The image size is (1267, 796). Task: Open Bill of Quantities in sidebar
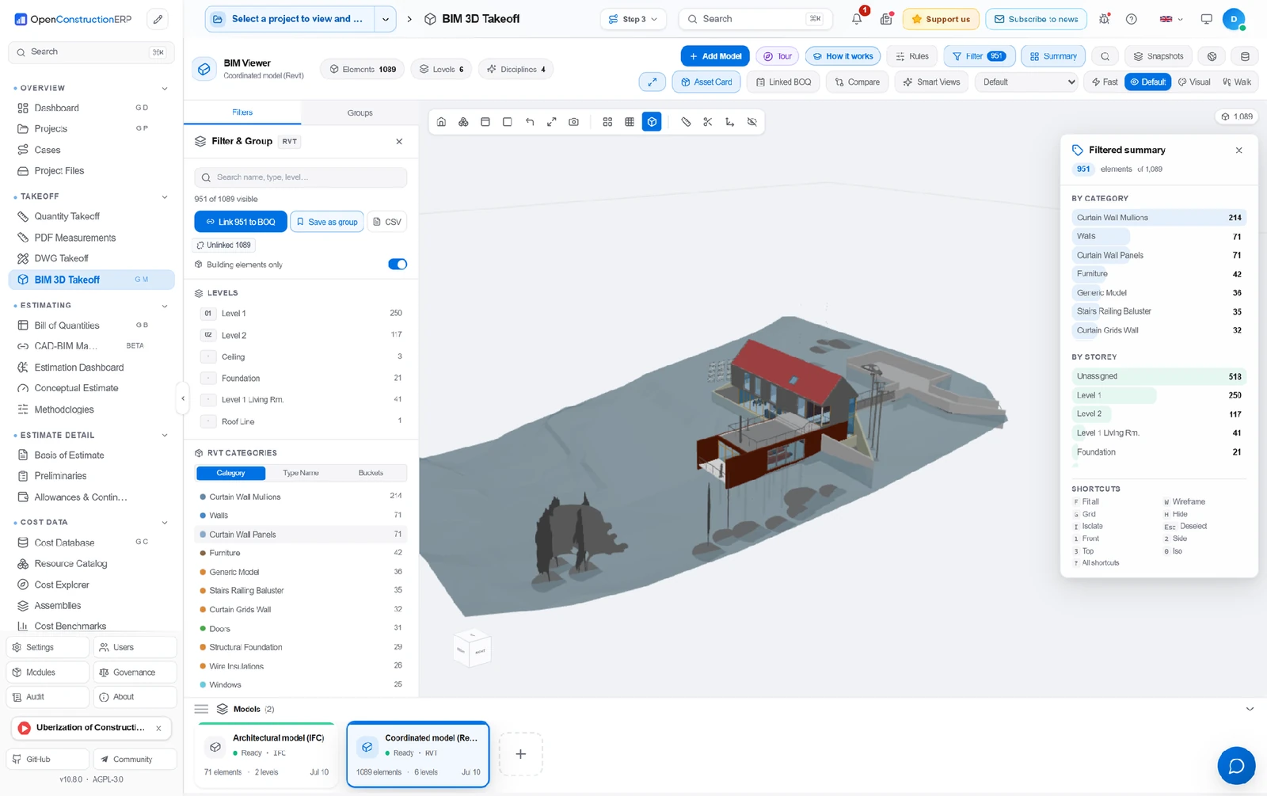pyautogui.click(x=91, y=326)
